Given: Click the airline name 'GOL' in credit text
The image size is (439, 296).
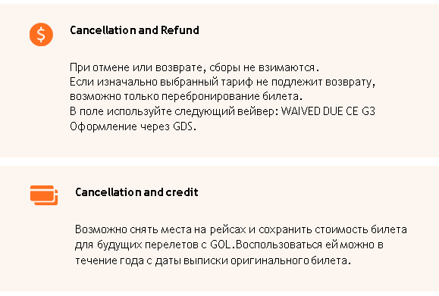Looking at the screenshot, I should 221,245.
